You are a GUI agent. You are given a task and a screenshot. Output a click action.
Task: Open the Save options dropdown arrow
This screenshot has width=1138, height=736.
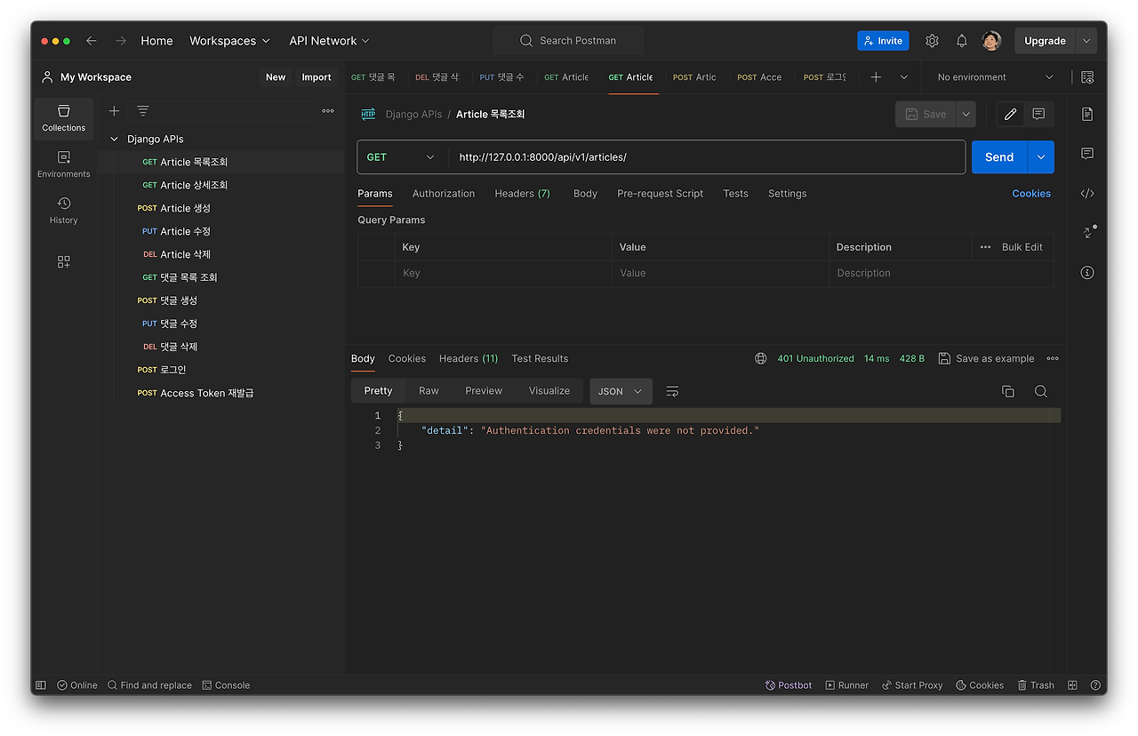[966, 114]
